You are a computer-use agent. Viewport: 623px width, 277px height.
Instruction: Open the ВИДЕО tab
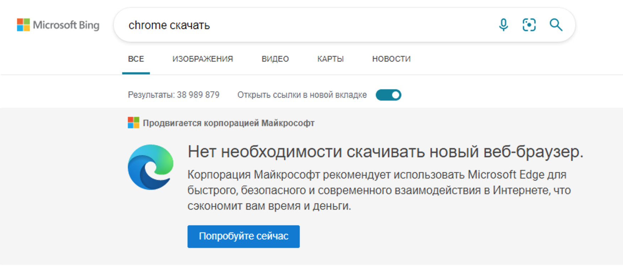(x=275, y=59)
